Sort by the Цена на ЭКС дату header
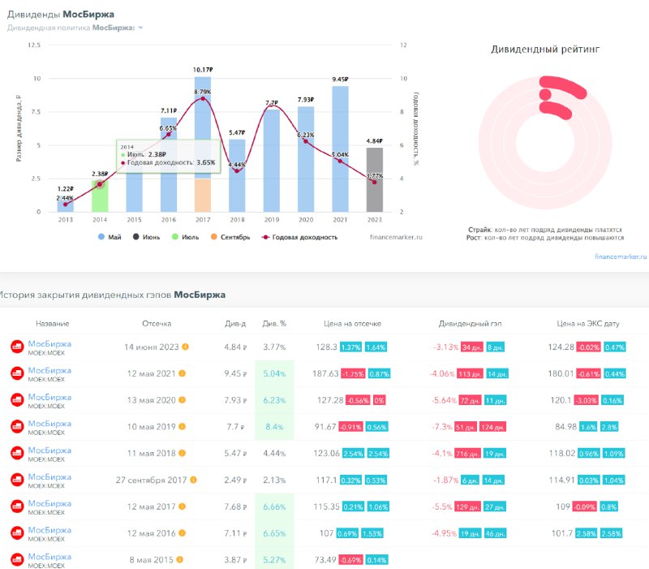This screenshot has width=649, height=569. click(x=587, y=323)
